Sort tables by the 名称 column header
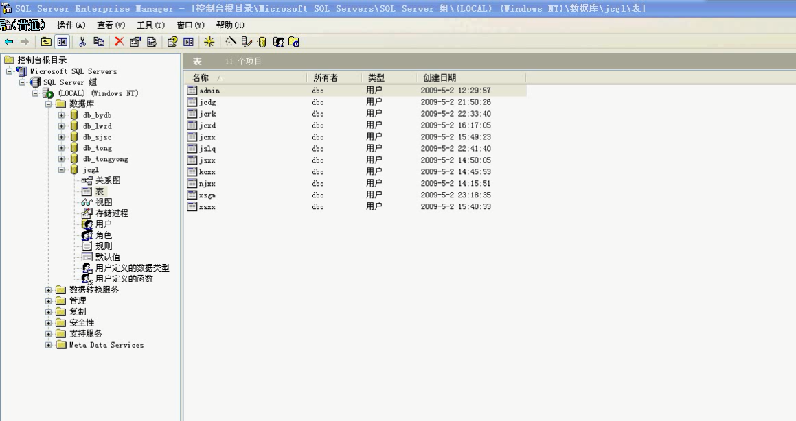796x421 pixels. tap(246, 77)
